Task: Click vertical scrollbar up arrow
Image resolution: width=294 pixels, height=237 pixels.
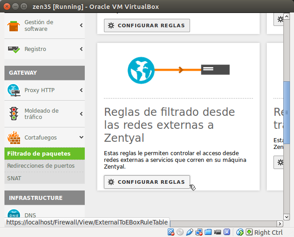Action: tap(286, 17)
